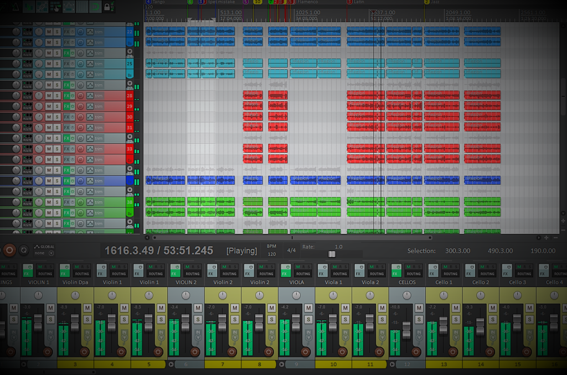The width and height of the screenshot is (567, 375).
Task: Mute the Violin Dpa mixer channel
Action: pos(87,308)
